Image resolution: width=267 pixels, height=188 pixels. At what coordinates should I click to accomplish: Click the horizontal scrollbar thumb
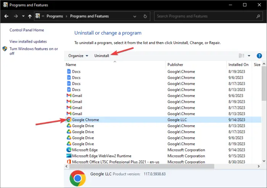pos(142,166)
